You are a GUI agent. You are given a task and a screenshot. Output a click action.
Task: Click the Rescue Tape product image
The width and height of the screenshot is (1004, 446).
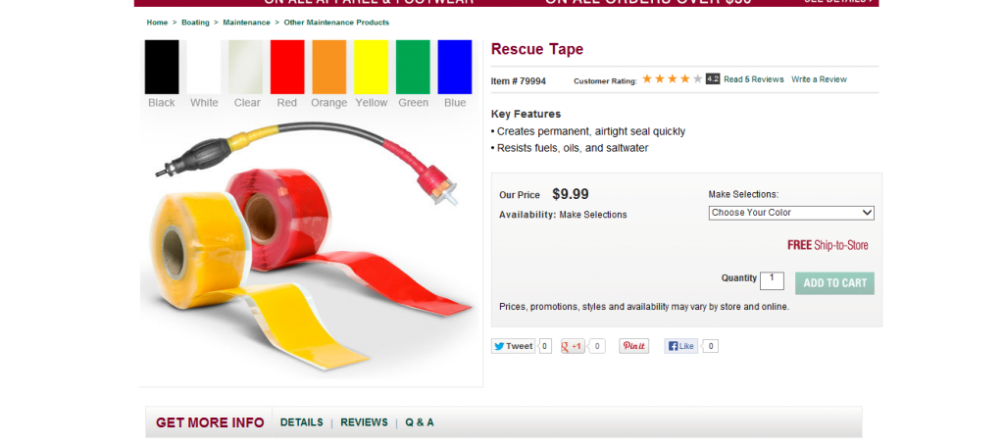click(x=311, y=246)
